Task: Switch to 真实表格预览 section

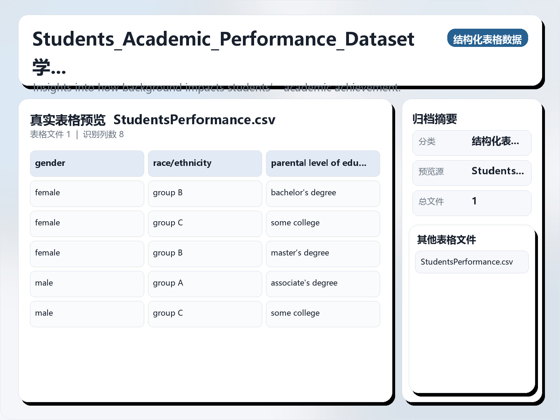Action: [68, 119]
